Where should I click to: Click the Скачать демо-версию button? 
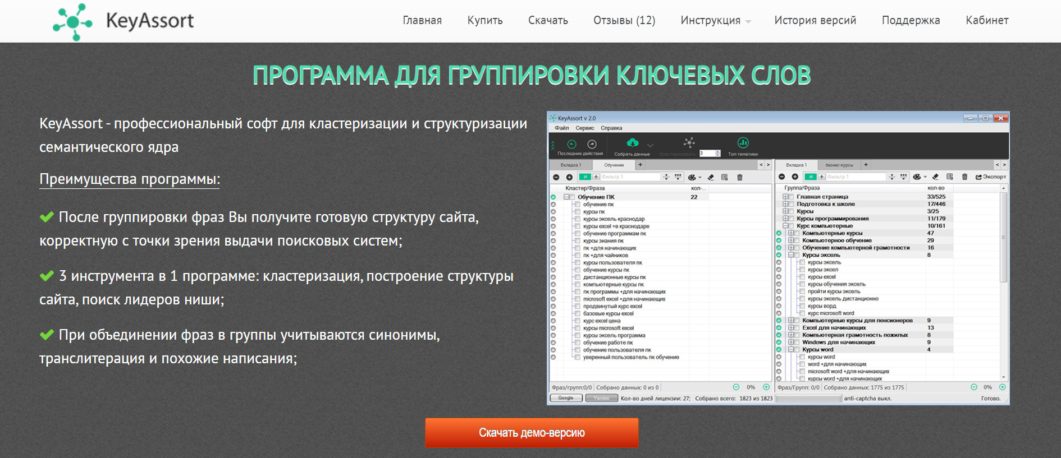(x=532, y=433)
